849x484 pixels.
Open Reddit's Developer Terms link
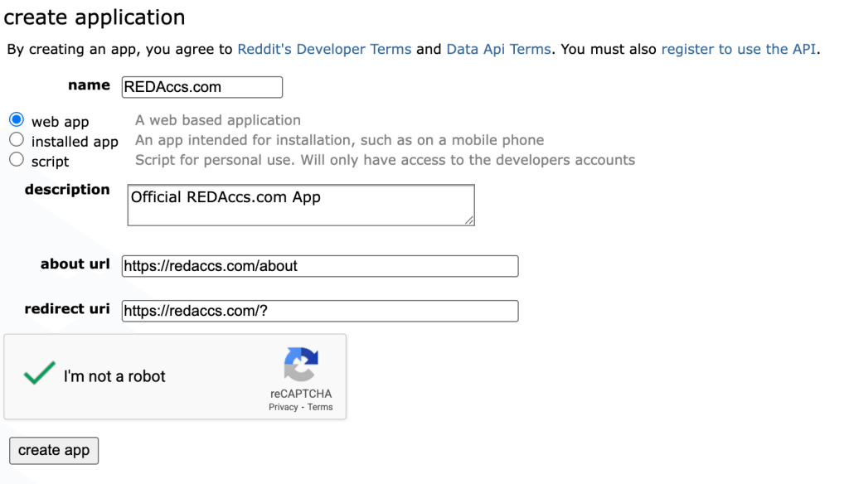click(324, 49)
